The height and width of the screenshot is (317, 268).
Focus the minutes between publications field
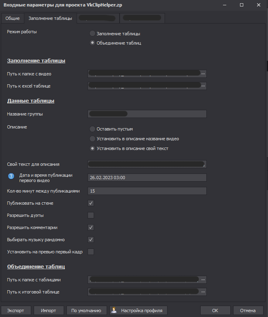click(x=147, y=191)
